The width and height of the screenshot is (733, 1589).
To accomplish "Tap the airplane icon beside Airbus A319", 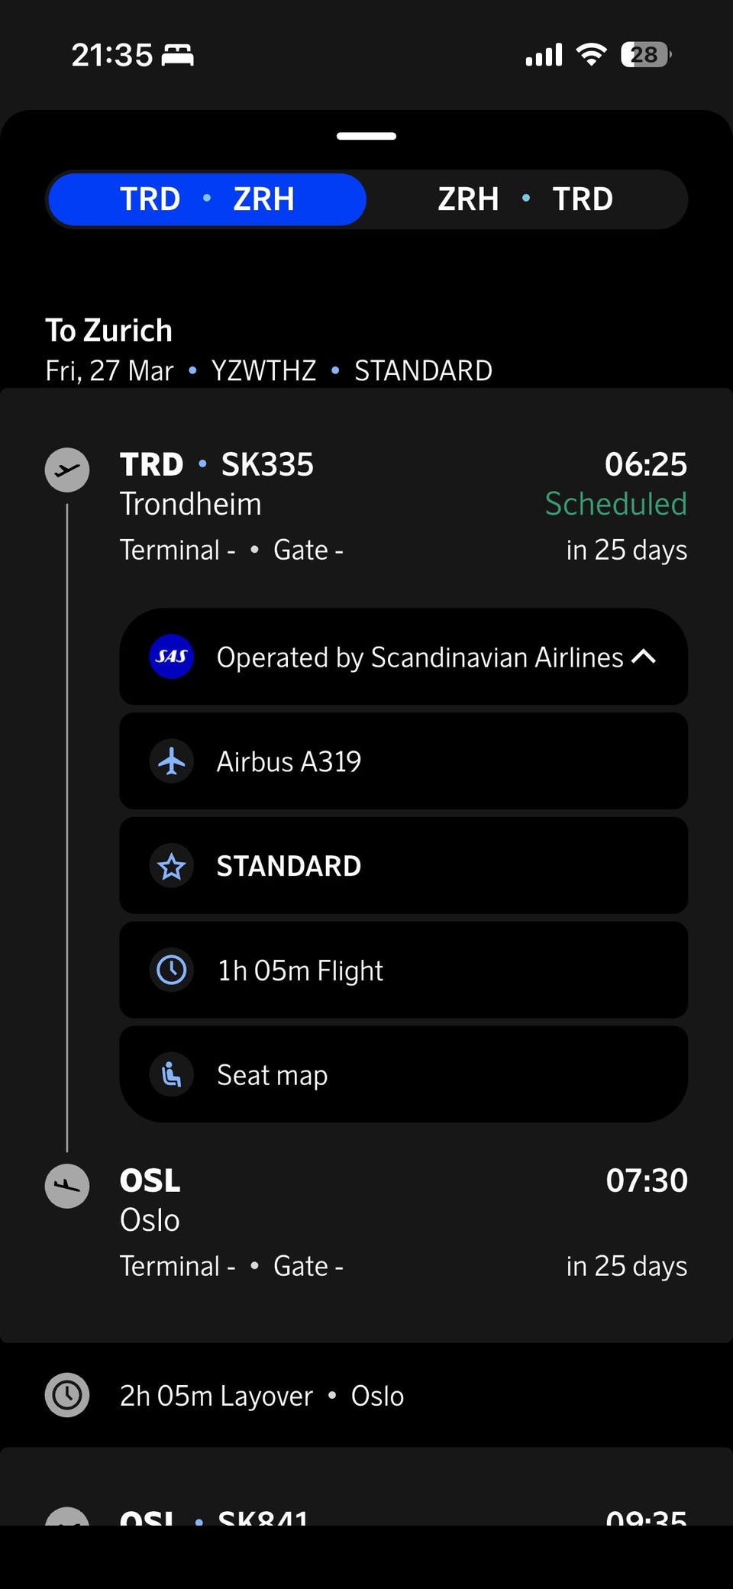I will [172, 761].
